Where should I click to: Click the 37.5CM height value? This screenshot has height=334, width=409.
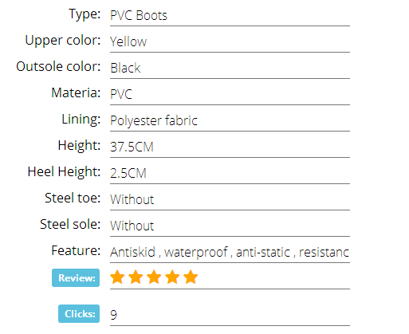pos(132,147)
